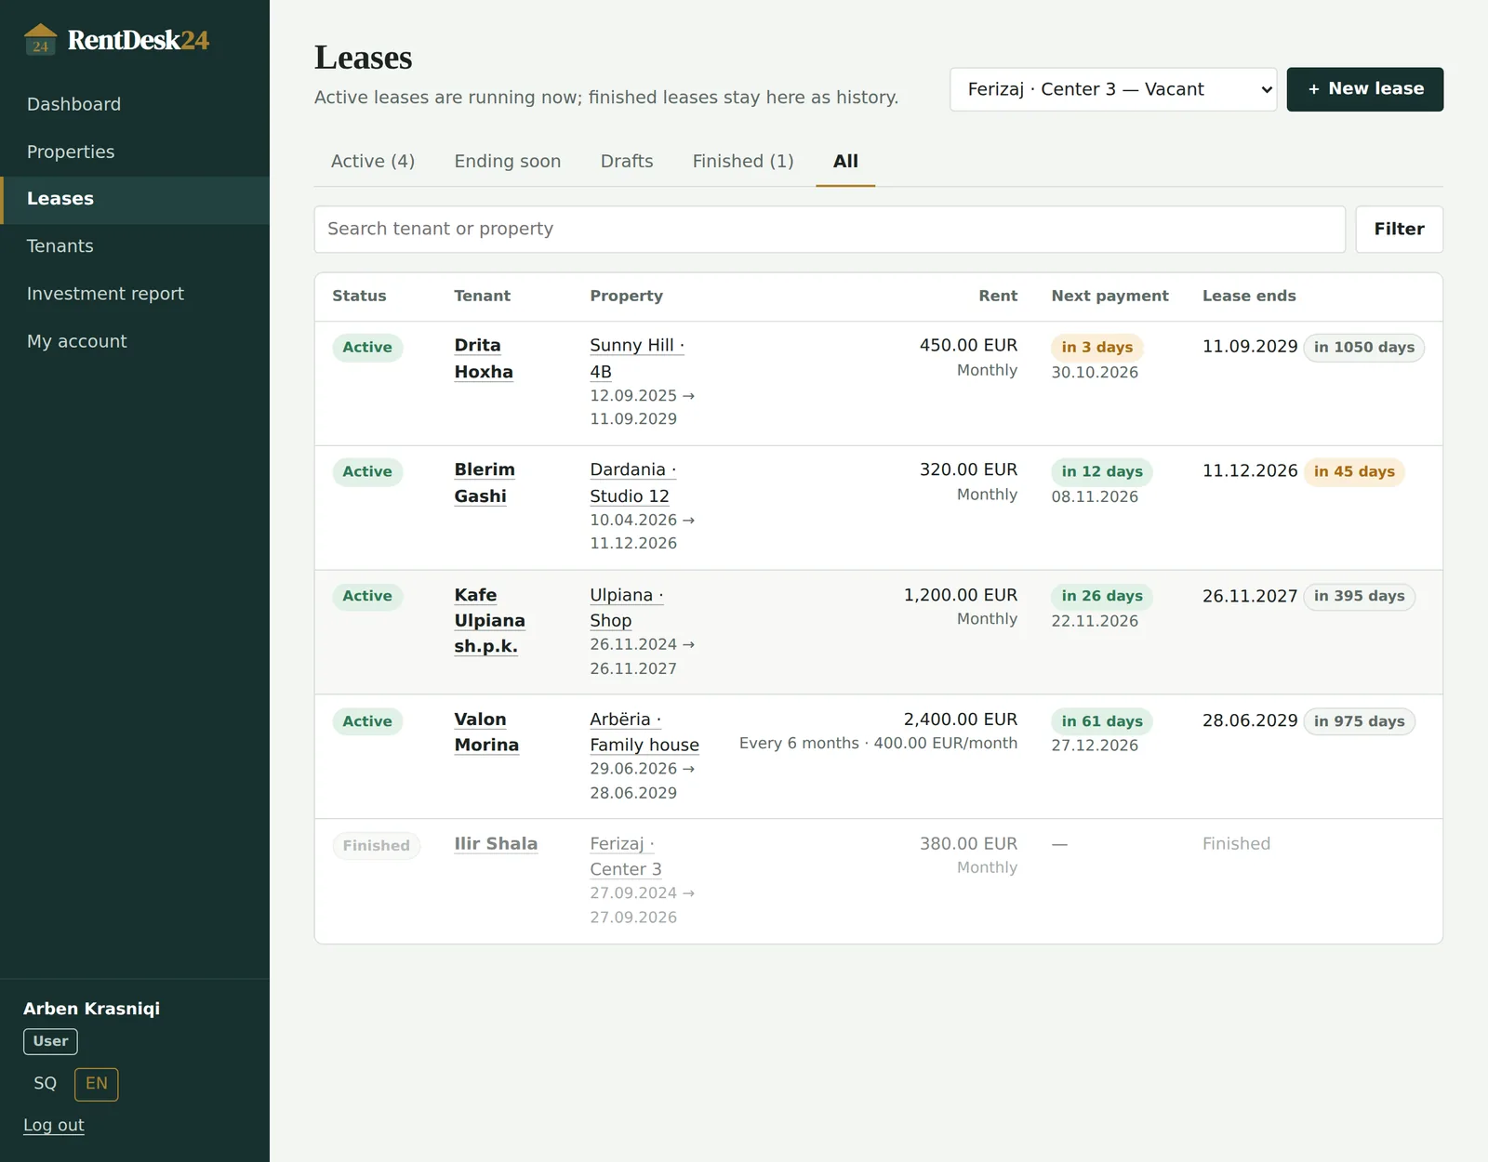Click the 'in 45 days' lease end badge

coord(1354,472)
